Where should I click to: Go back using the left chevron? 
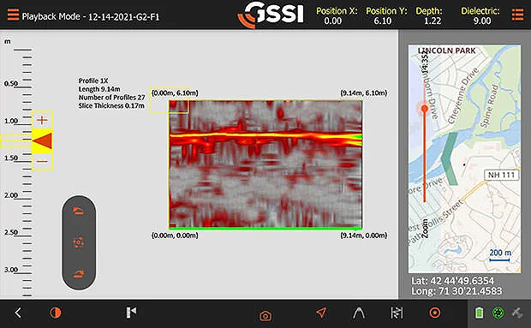click(18, 313)
